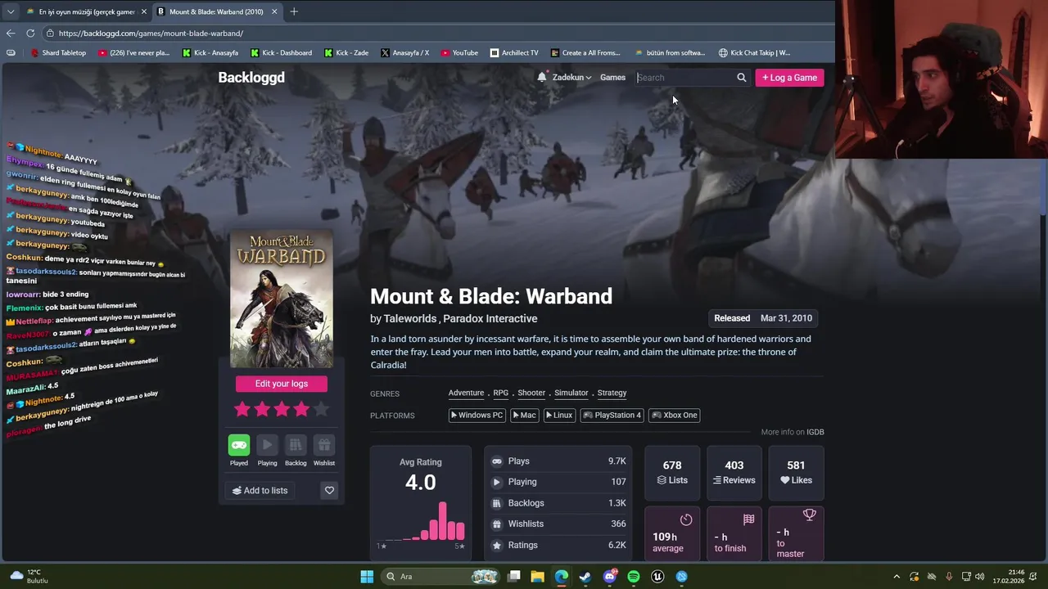Open the Anasayfa / X bookmark
Viewport: 1048px width, 589px height.
pyautogui.click(x=404, y=52)
